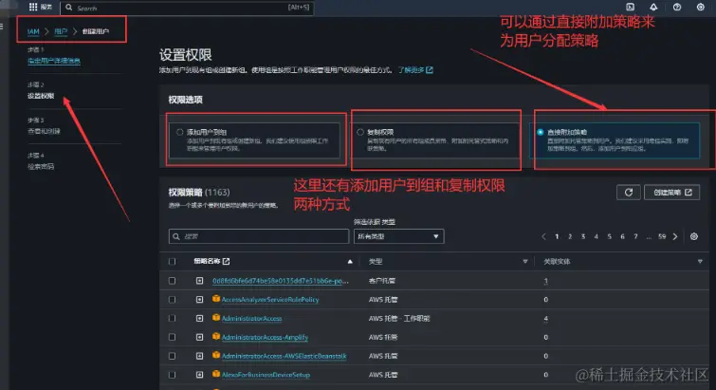
Task: Open the notifications bell
Action: pyautogui.click(x=653, y=7)
